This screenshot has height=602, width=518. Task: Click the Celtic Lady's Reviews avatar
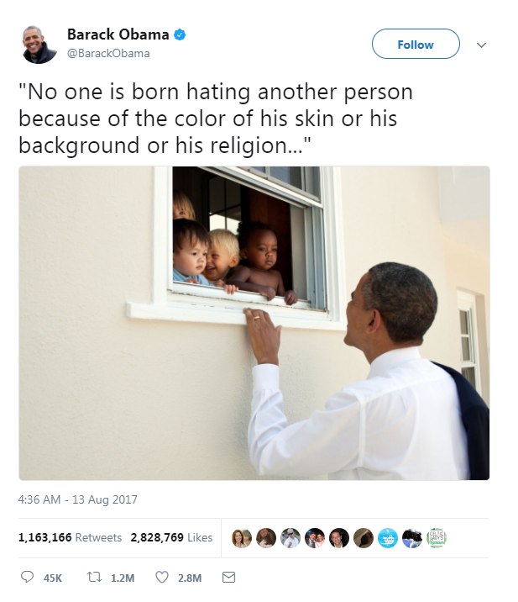tap(437, 538)
